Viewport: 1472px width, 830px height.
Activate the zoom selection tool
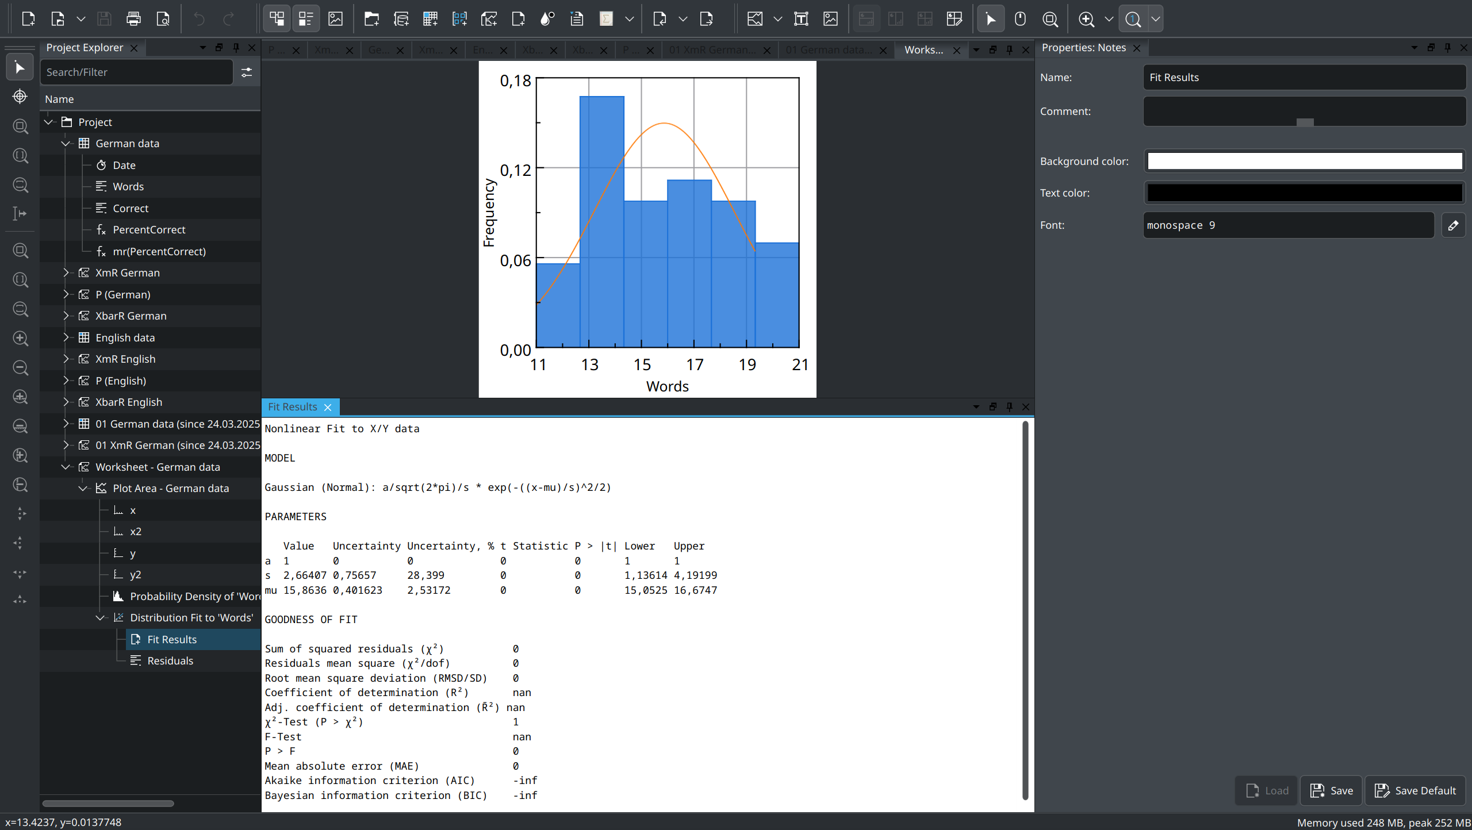1051,18
